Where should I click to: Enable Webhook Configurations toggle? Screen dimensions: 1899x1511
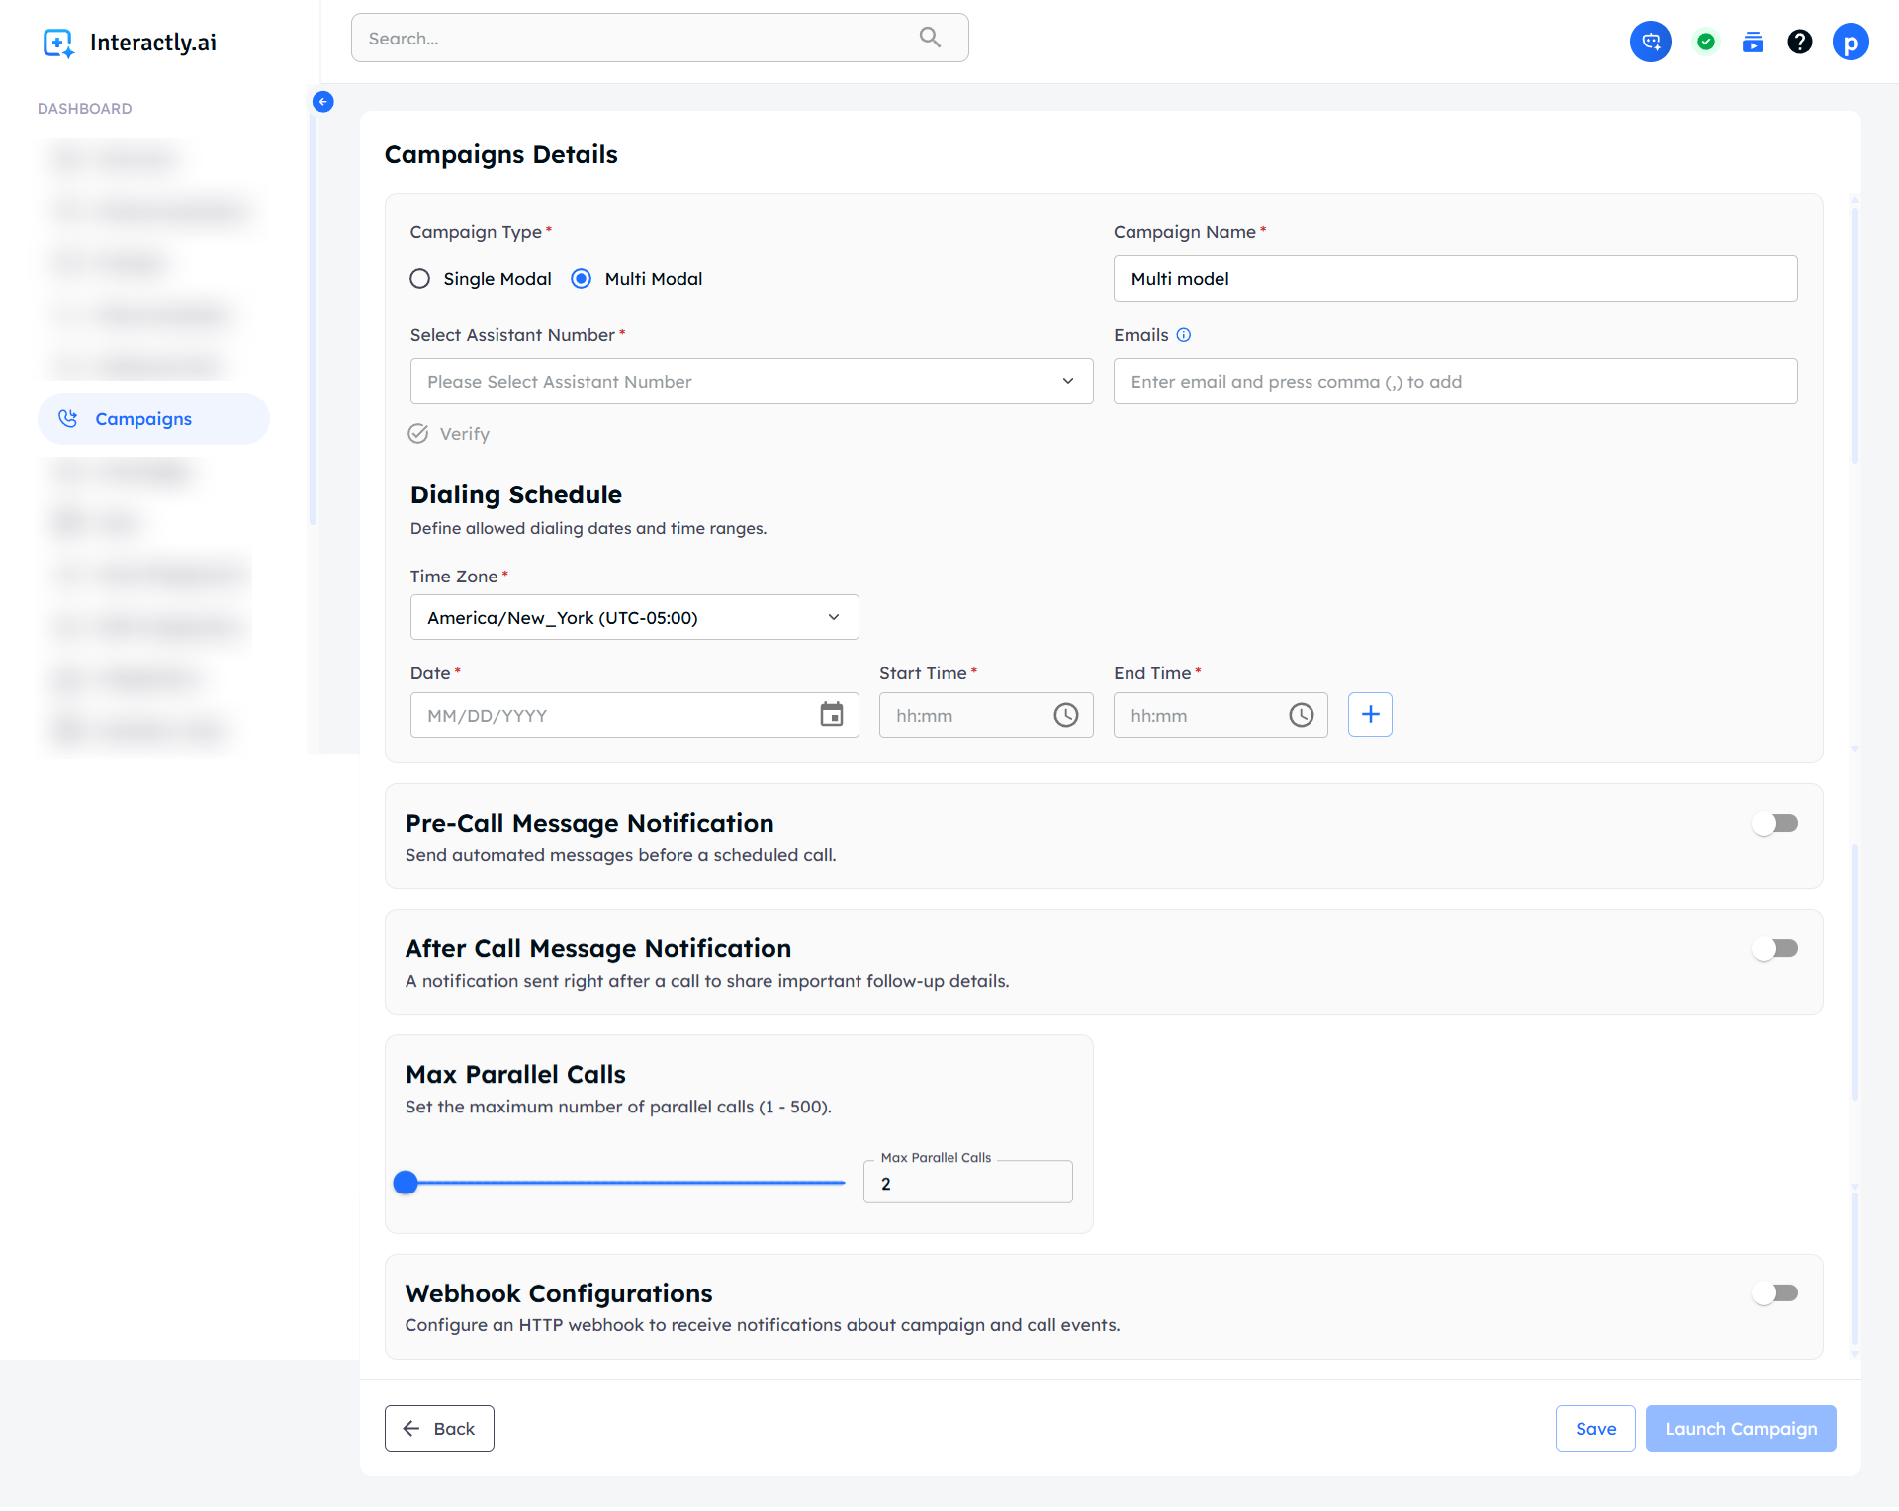[1774, 1292]
